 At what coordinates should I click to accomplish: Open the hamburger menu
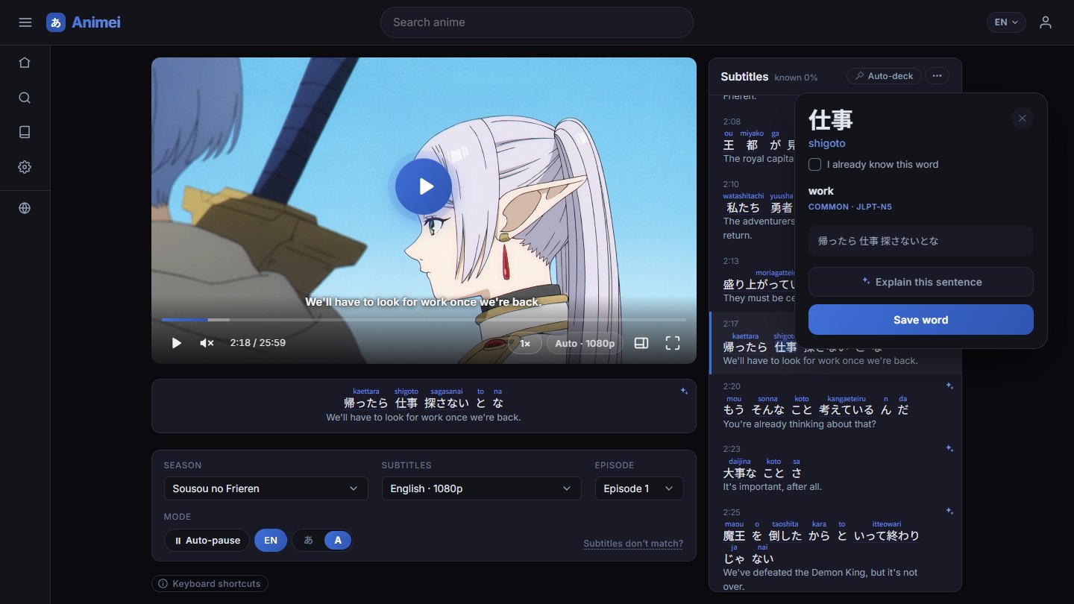click(25, 22)
